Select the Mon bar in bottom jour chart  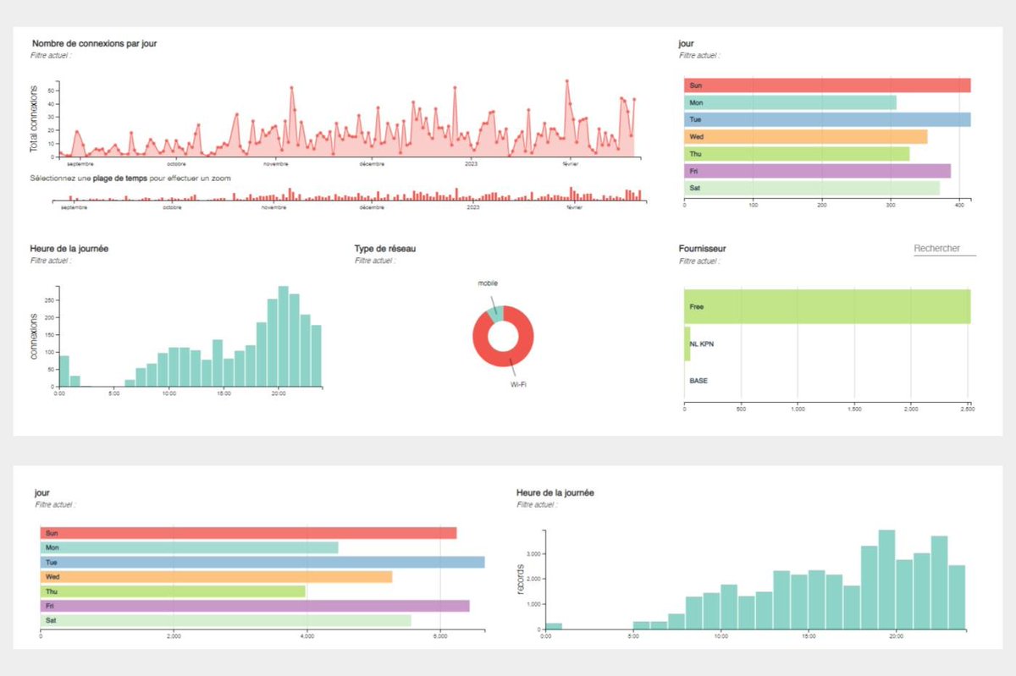coord(189,547)
